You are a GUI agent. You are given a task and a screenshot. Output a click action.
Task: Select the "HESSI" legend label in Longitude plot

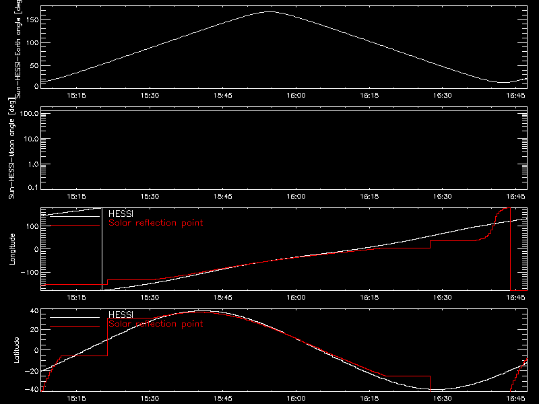[121, 213]
